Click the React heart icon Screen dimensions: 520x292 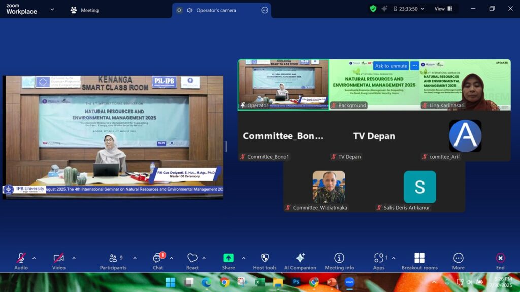(x=192, y=261)
